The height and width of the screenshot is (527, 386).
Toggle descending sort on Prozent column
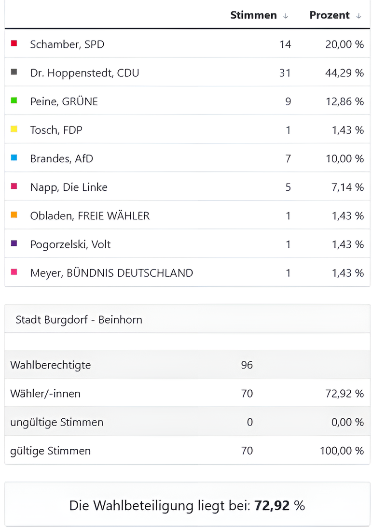click(x=358, y=15)
